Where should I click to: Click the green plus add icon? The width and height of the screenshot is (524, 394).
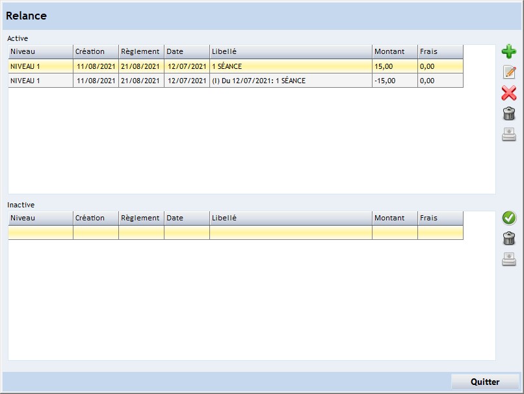click(x=508, y=51)
